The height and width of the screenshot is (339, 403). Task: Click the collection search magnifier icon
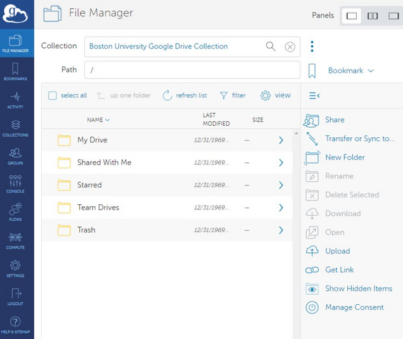click(x=271, y=46)
